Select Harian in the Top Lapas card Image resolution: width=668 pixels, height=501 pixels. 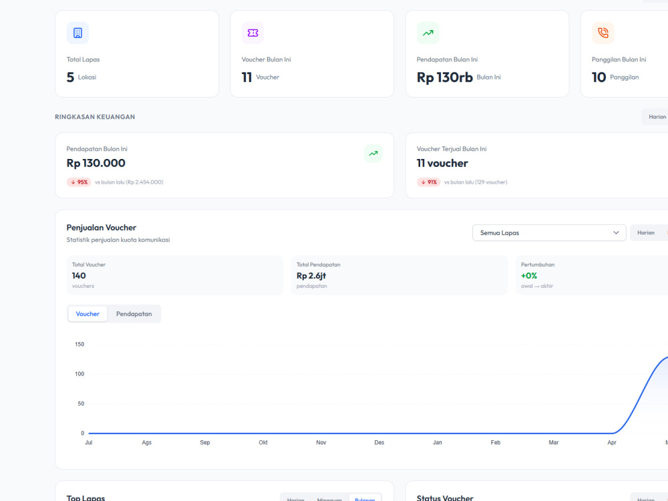[296, 499]
